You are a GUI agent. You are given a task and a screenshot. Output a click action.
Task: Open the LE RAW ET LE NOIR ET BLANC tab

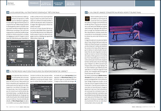pos(47,4)
